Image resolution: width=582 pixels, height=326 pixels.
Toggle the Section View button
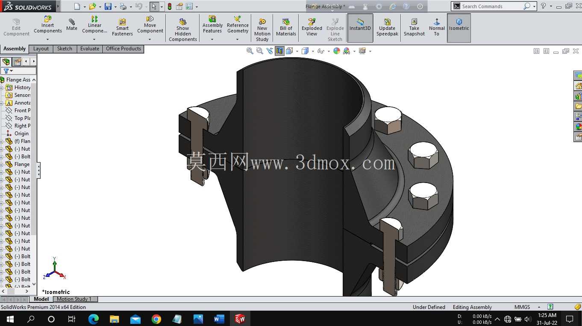[279, 51]
